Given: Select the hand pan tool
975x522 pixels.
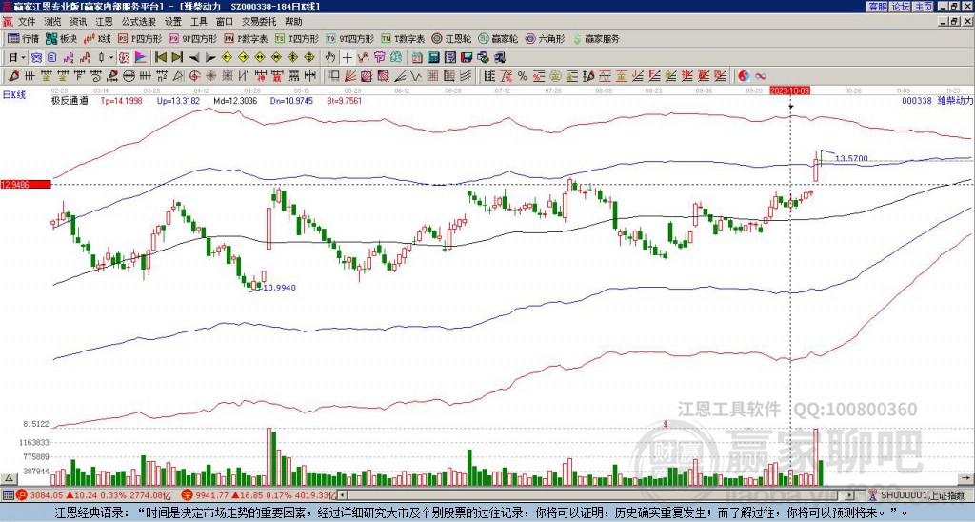Looking at the screenshot, I should (330, 58).
